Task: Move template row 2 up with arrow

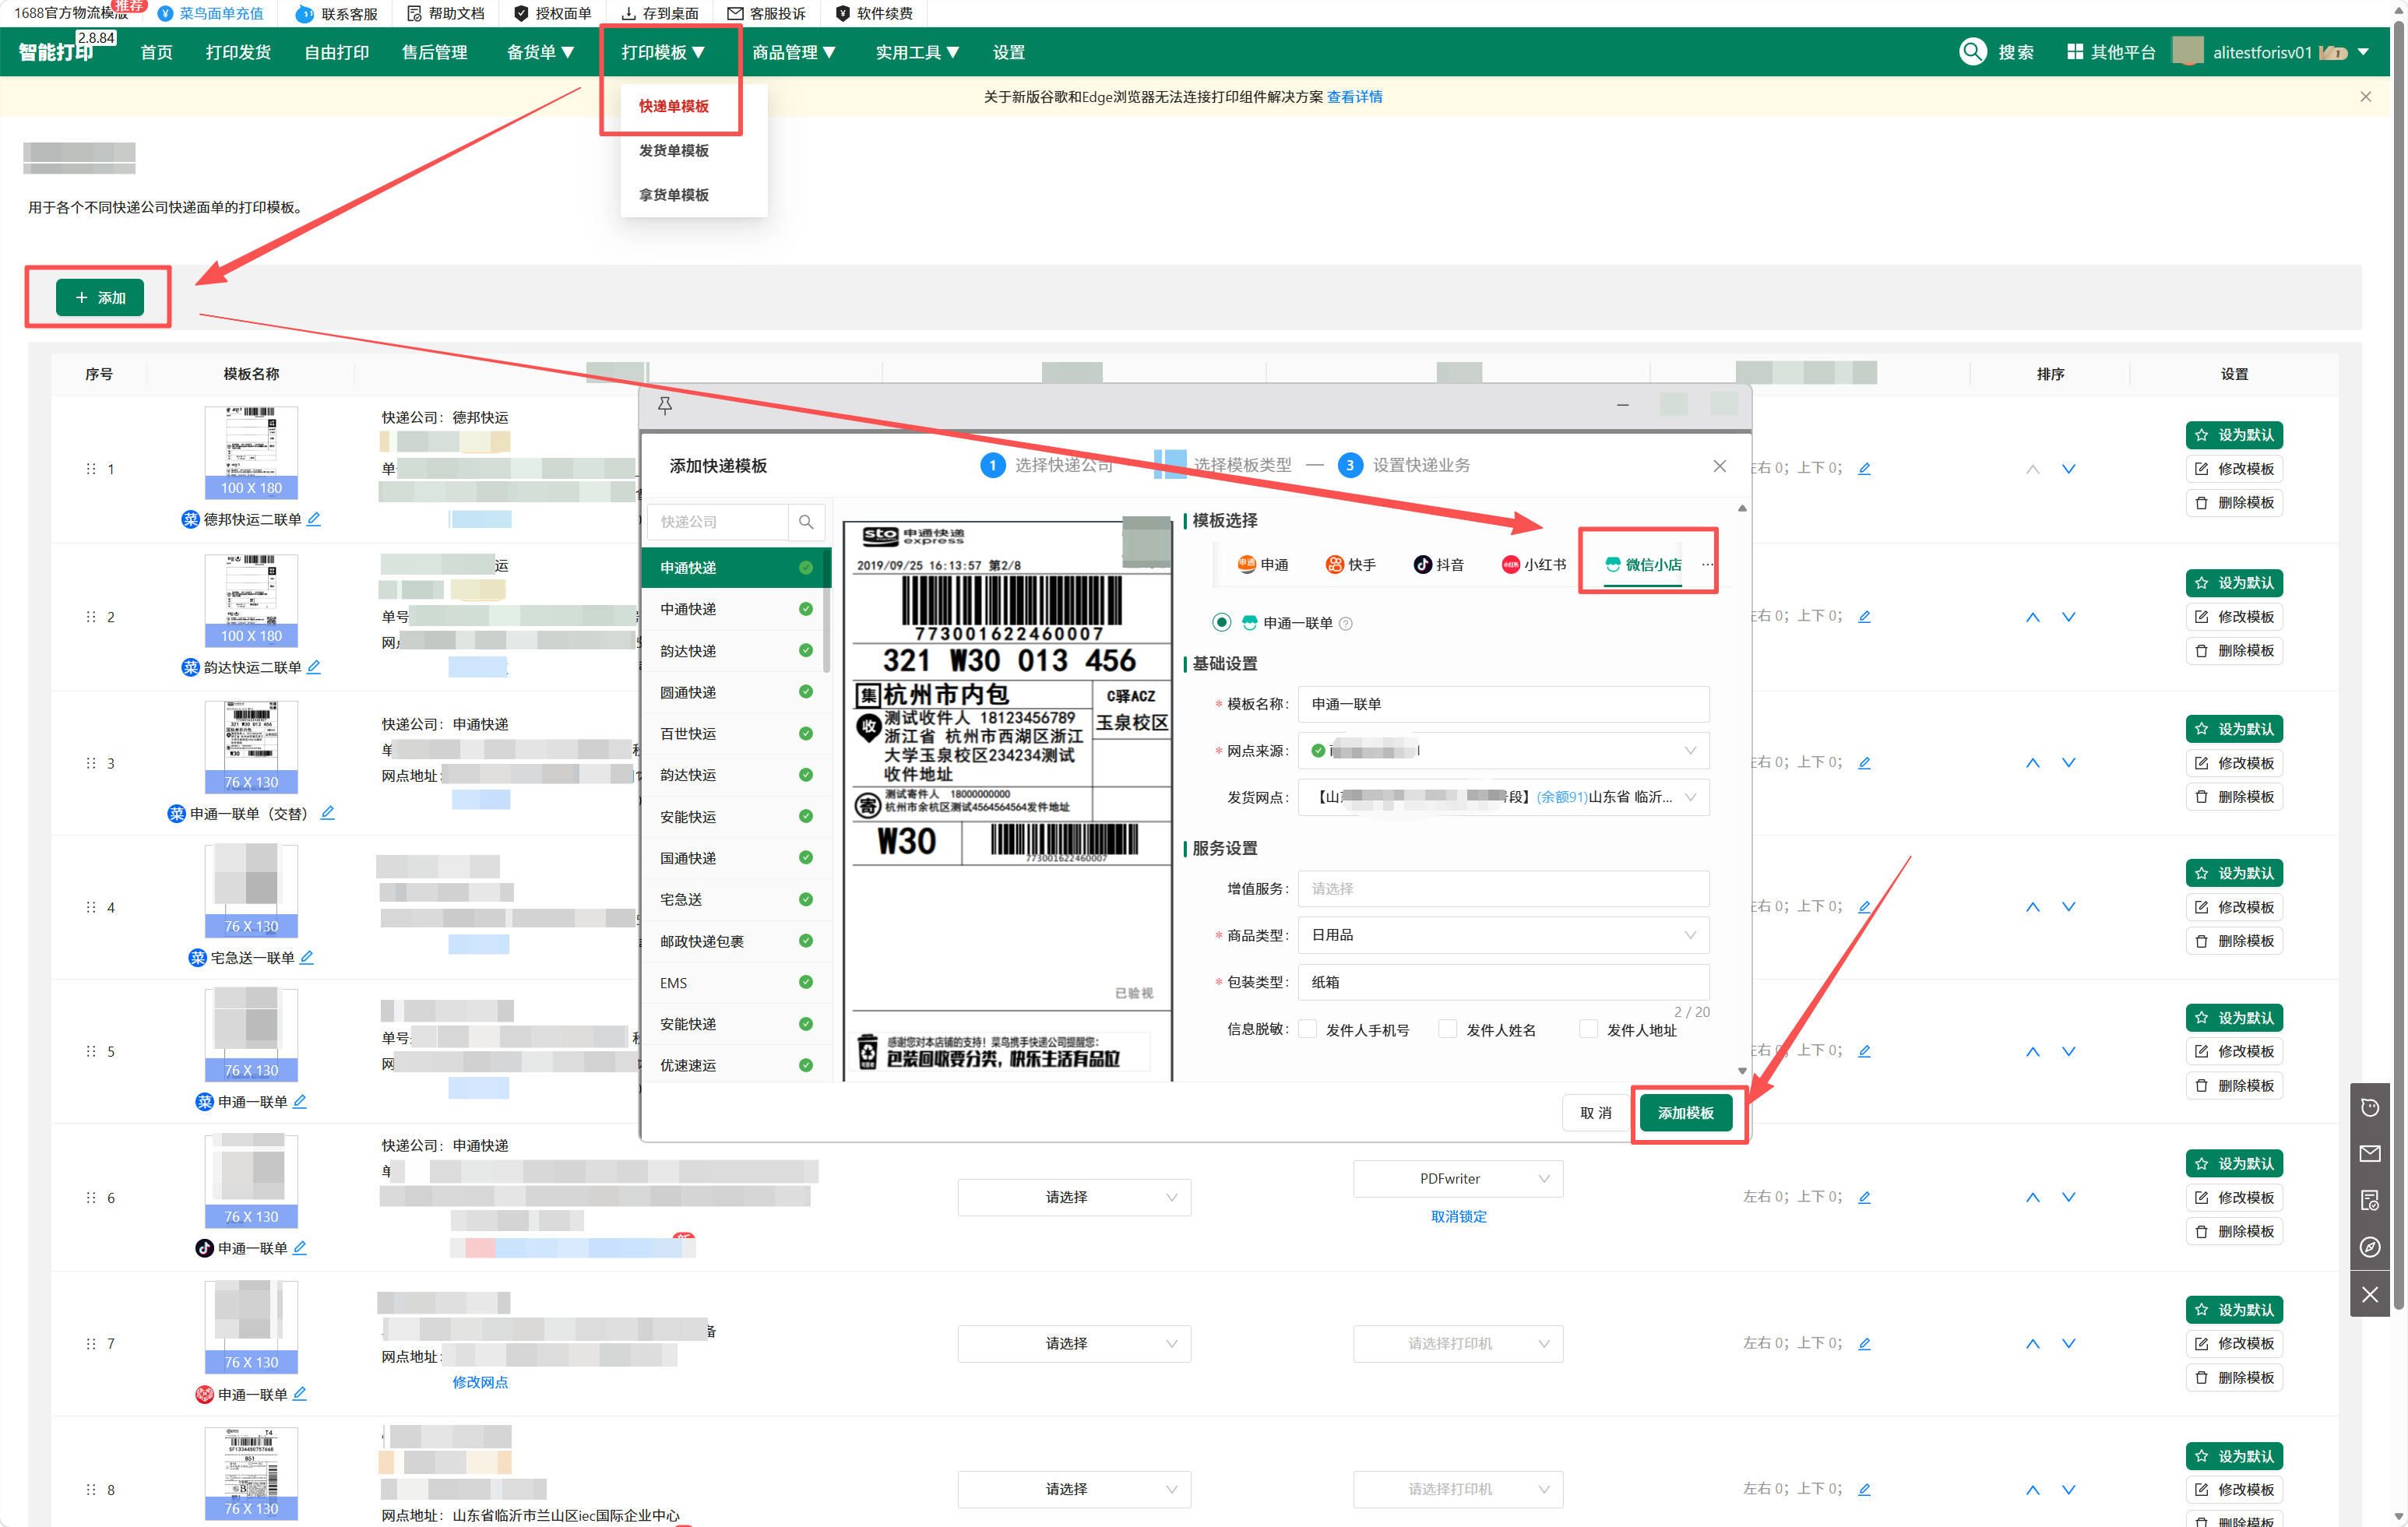Action: (x=2032, y=617)
